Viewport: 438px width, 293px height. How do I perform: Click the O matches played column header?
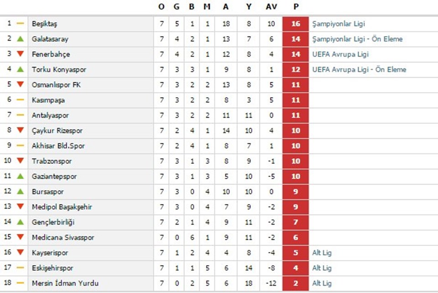162,7
